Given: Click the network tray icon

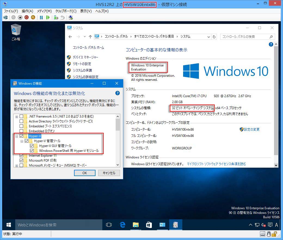Looking at the screenshot, I should pyautogui.click(x=257, y=225).
